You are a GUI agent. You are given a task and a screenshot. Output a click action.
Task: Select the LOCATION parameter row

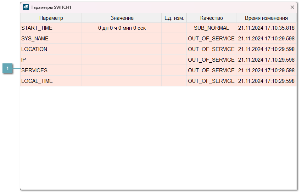point(34,49)
